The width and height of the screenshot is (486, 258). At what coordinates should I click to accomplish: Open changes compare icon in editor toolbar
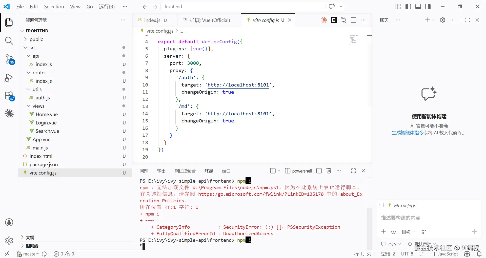(343, 20)
